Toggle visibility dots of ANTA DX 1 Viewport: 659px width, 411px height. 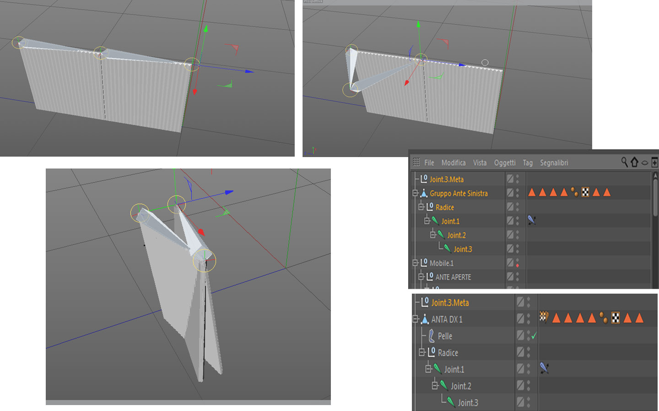point(529,319)
